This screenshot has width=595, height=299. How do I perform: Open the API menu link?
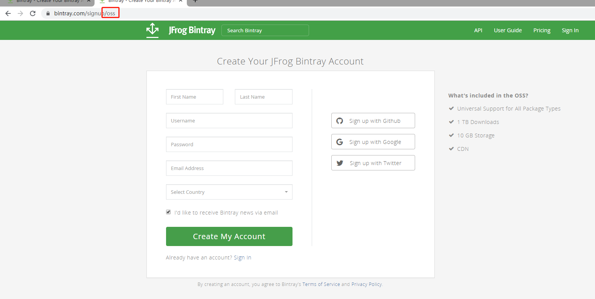(478, 30)
